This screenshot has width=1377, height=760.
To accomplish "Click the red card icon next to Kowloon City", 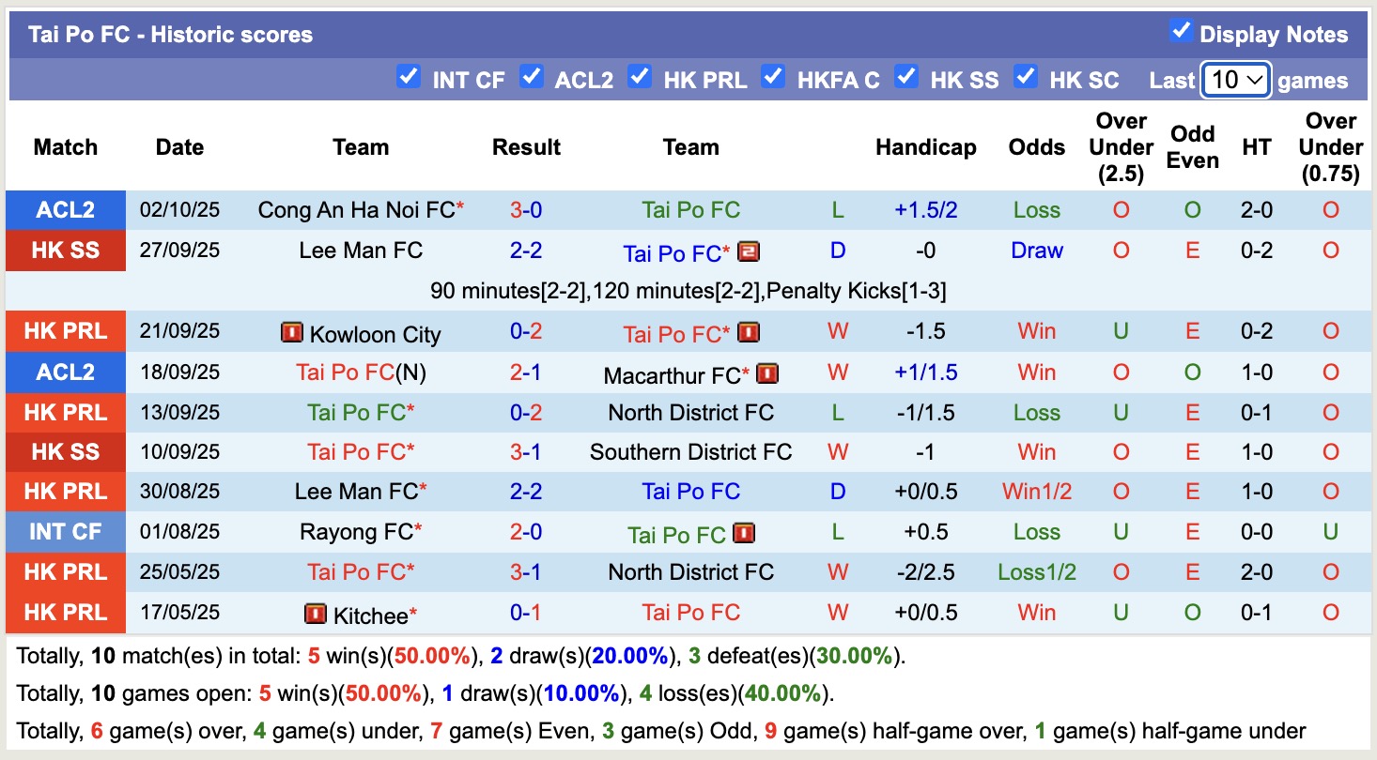I will pos(294,331).
